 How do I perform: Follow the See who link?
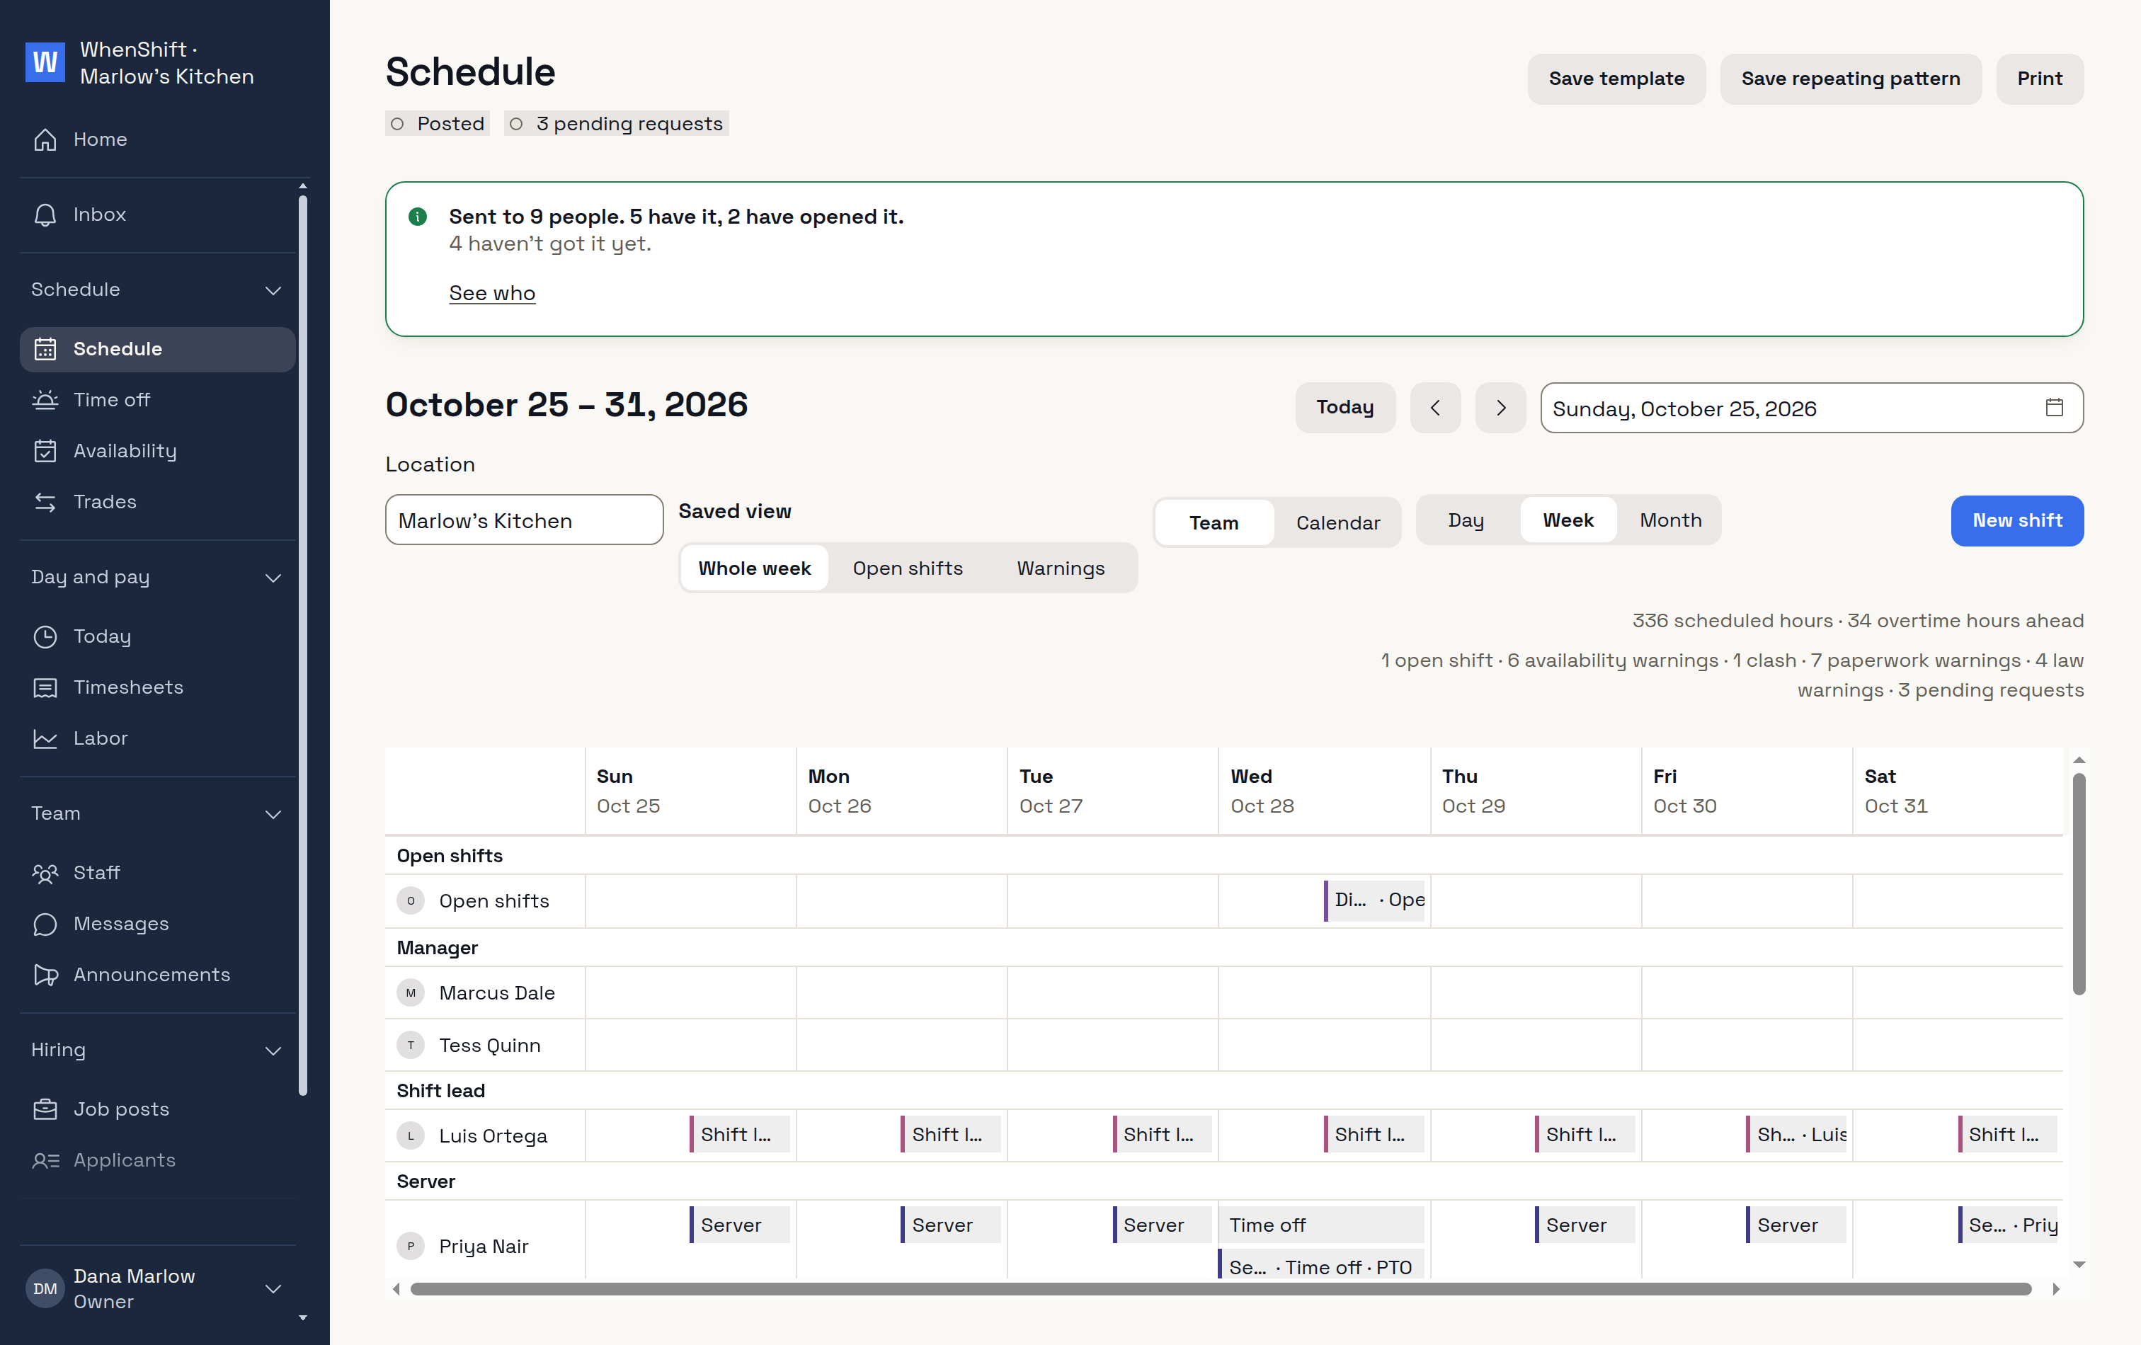(491, 293)
